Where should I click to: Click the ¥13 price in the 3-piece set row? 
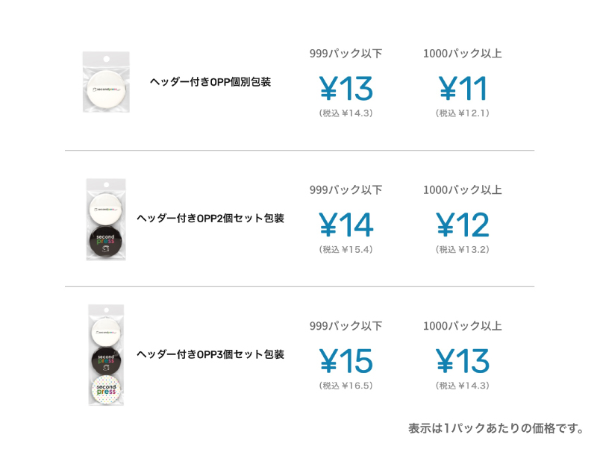click(463, 361)
